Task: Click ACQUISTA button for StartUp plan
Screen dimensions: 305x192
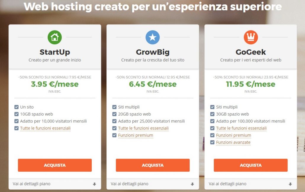Action: [x=55, y=165]
